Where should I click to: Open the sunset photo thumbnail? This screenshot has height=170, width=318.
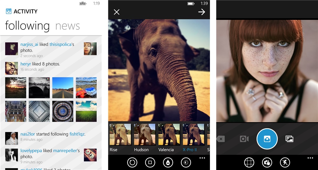(15, 88)
